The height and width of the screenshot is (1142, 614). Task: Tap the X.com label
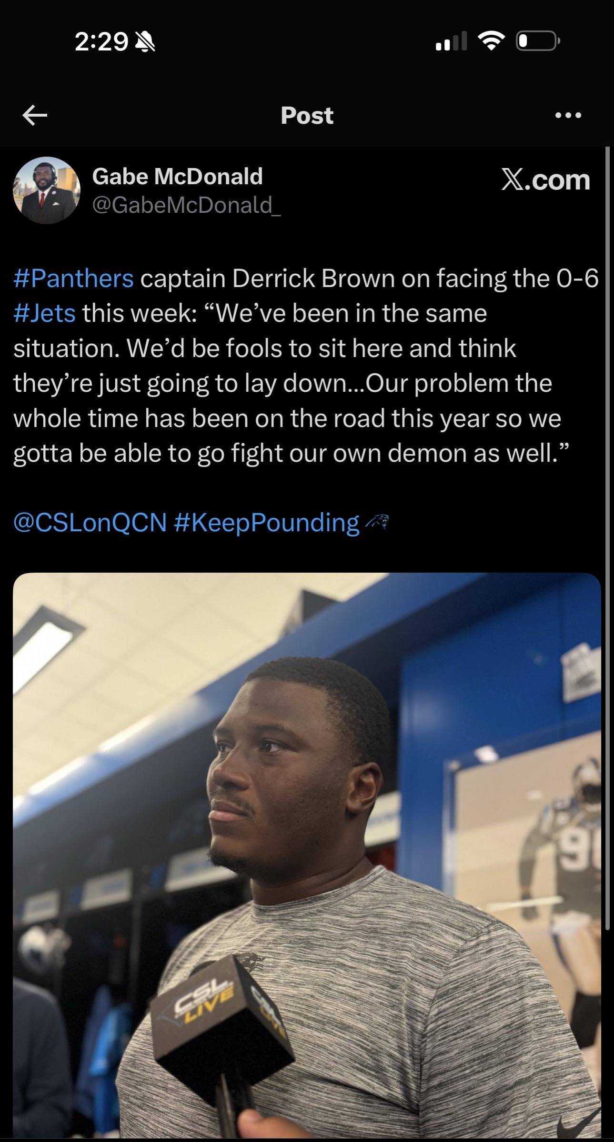pos(545,180)
